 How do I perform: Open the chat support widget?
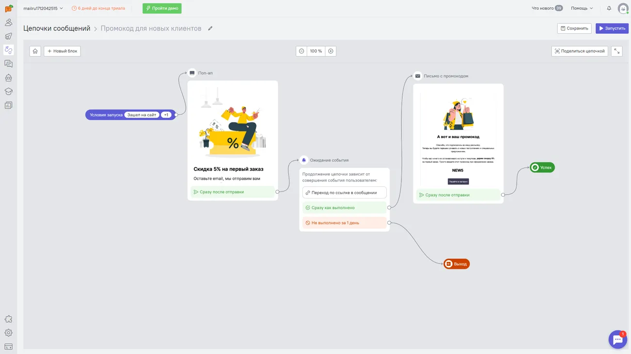coord(617,339)
